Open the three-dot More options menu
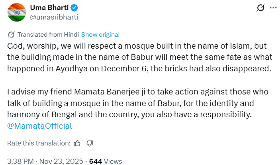 pos(272,8)
